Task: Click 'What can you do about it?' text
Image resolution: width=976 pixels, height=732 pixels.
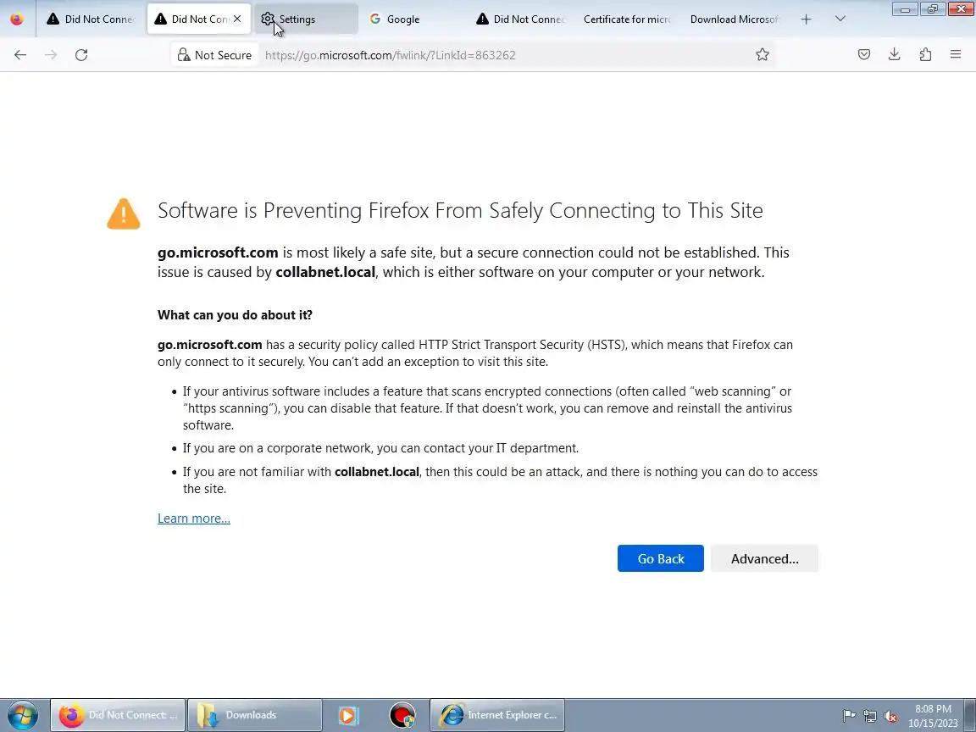Action: (x=235, y=315)
